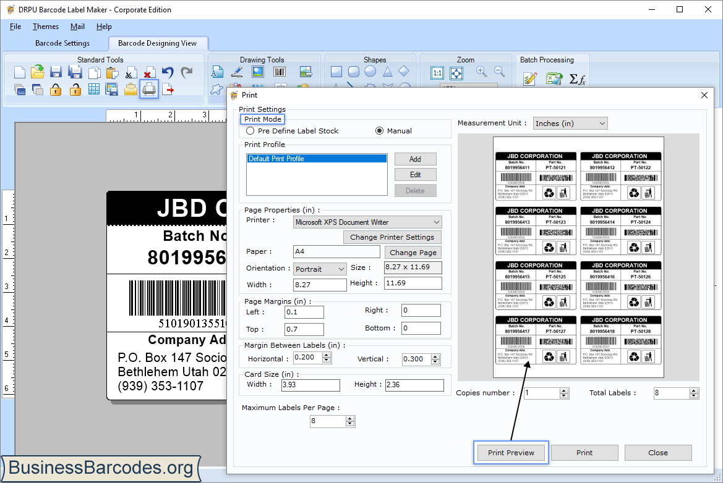
Task: Select the Diamond shape tool
Action: [x=404, y=72]
